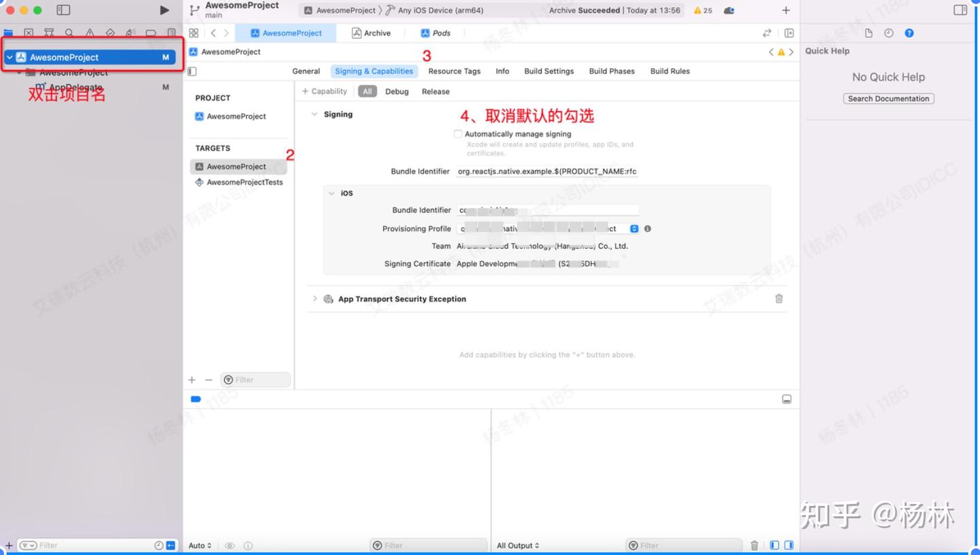Jump to the next issue
Screen dimensions: 980x555
click(x=791, y=52)
